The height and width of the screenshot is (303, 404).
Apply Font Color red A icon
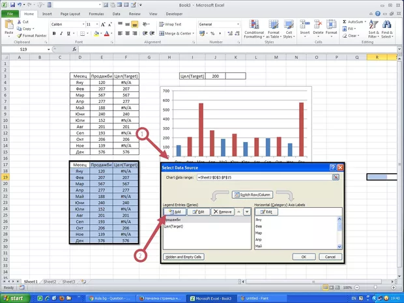tap(107, 33)
